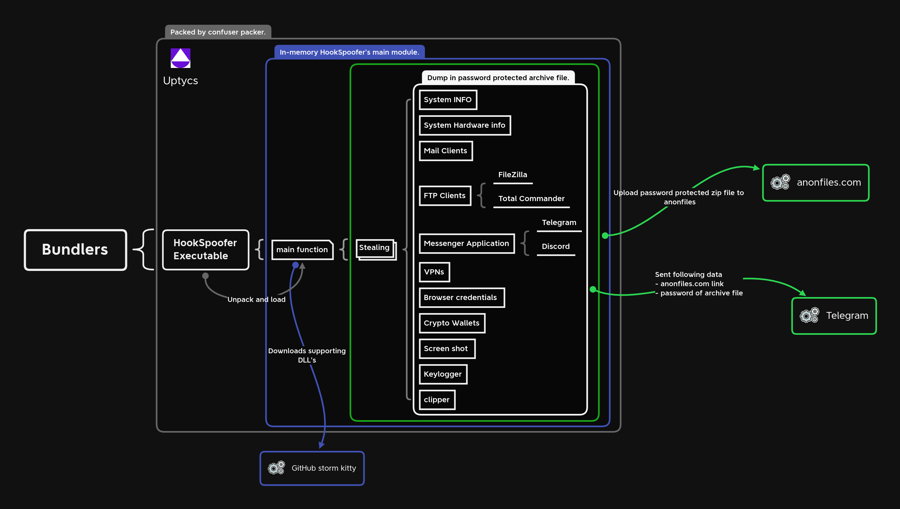Image resolution: width=900 pixels, height=509 pixels.
Task: Select the HookSpoofer Executable box
Action: [x=205, y=249]
